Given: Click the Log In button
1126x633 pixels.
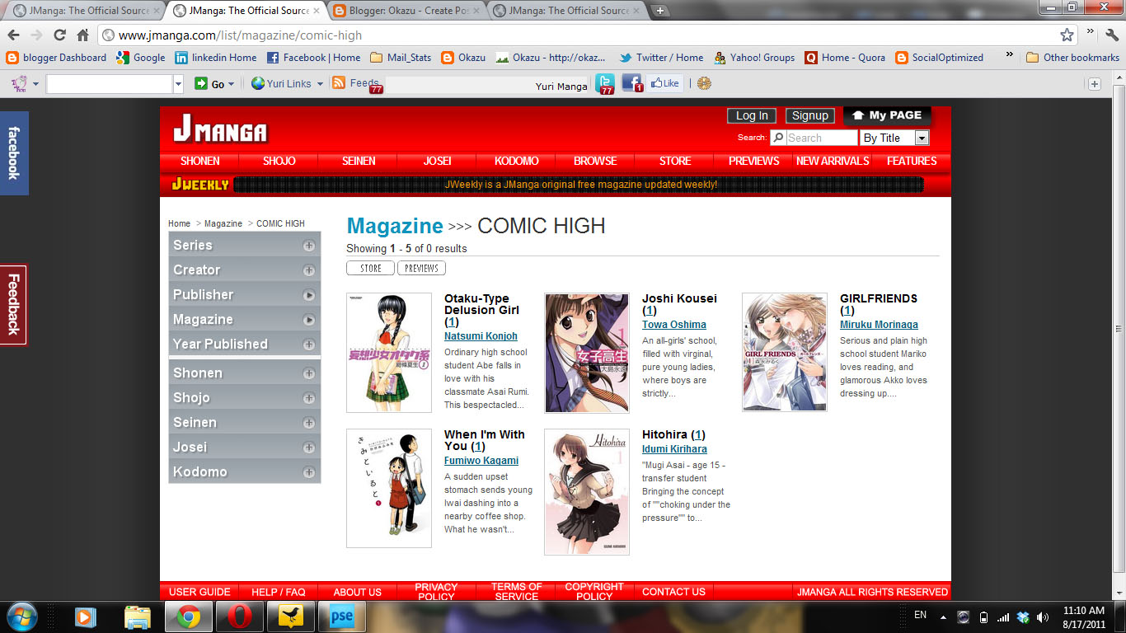Looking at the screenshot, I should pyautogui.click(x=752, y=115).
